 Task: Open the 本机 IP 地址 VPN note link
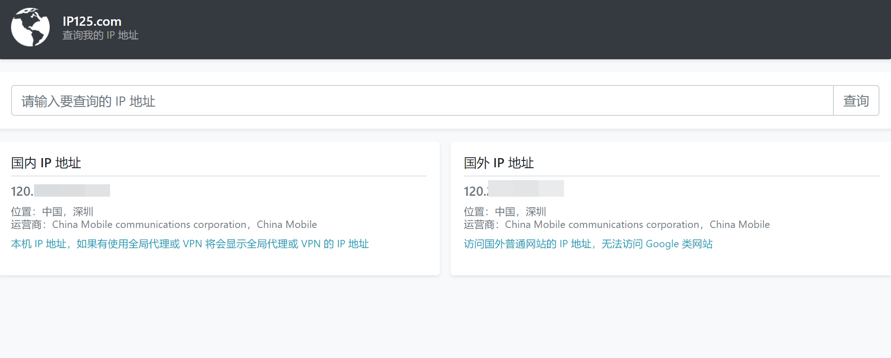[190, 244]
